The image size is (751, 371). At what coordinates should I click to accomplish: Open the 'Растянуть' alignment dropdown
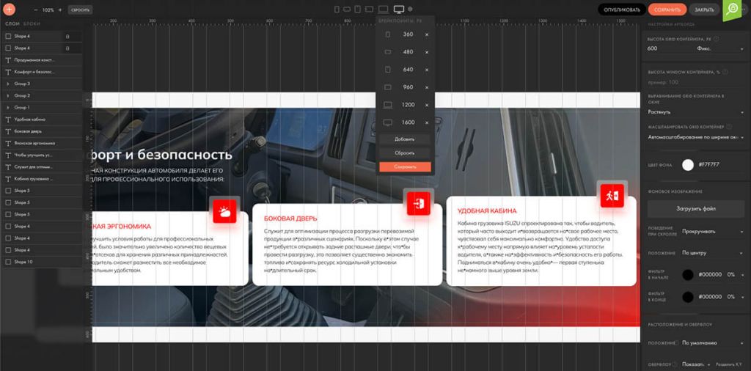(695, 112)
